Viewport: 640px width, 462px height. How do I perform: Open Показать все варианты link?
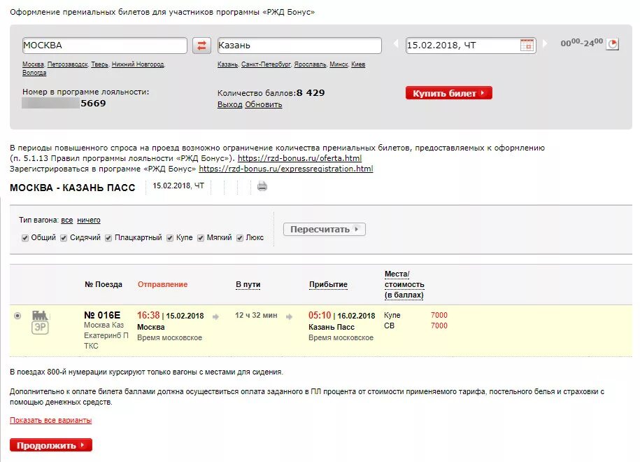point(50,420)
